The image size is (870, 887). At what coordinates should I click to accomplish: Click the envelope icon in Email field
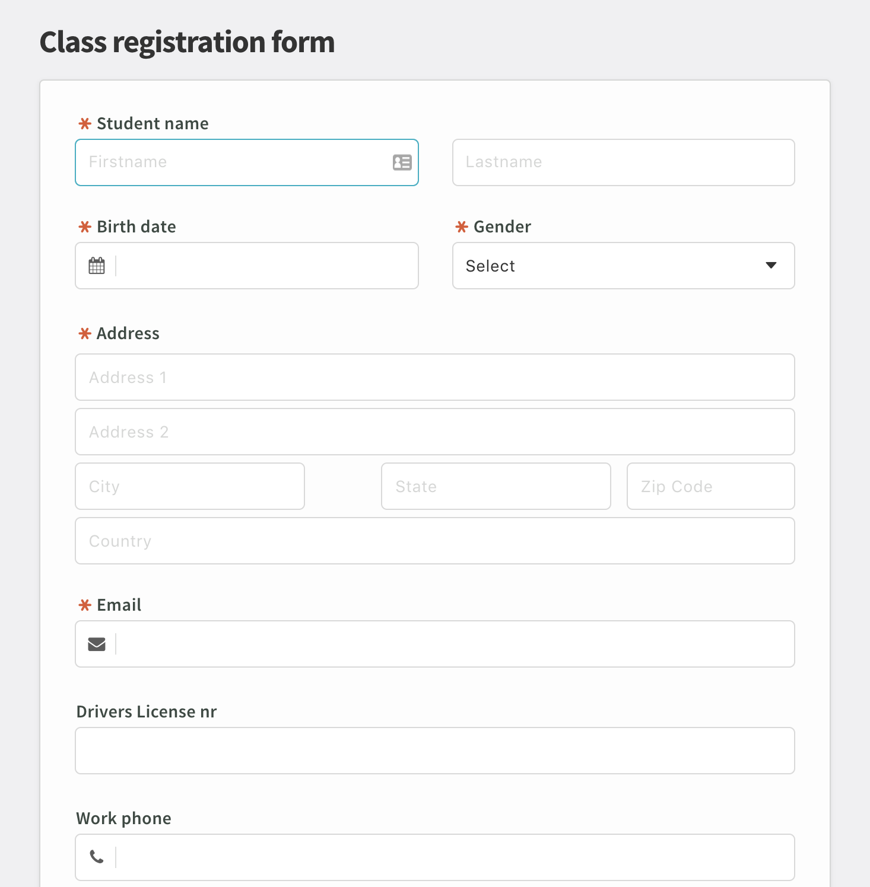[97, 644]
